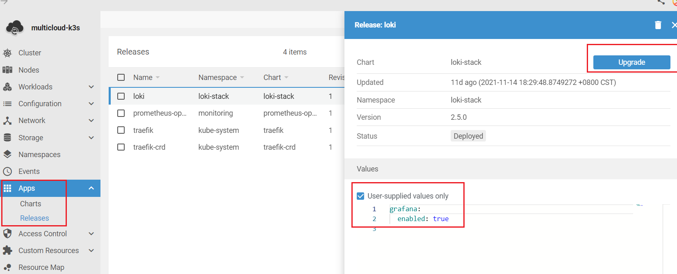Go to Releases under Apps
The width and height of the screenshot is (677, 274).
[x=34, y=218]
